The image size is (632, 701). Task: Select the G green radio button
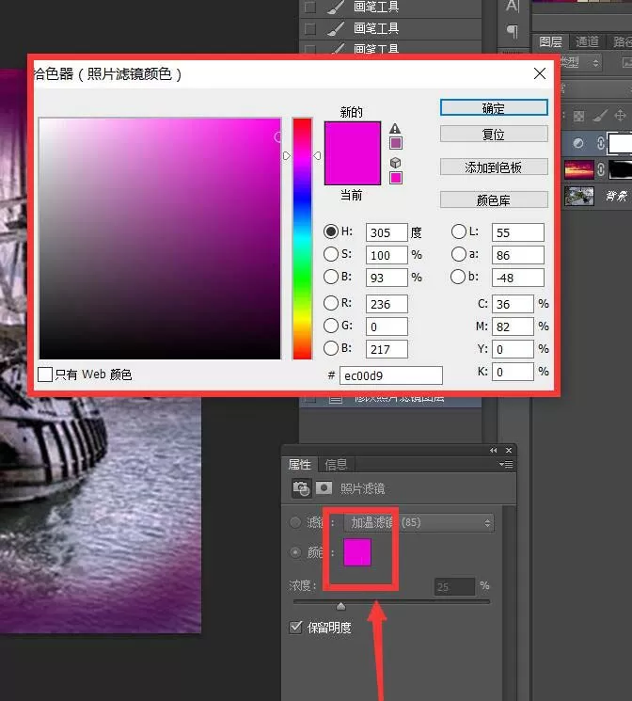point(331,326)
